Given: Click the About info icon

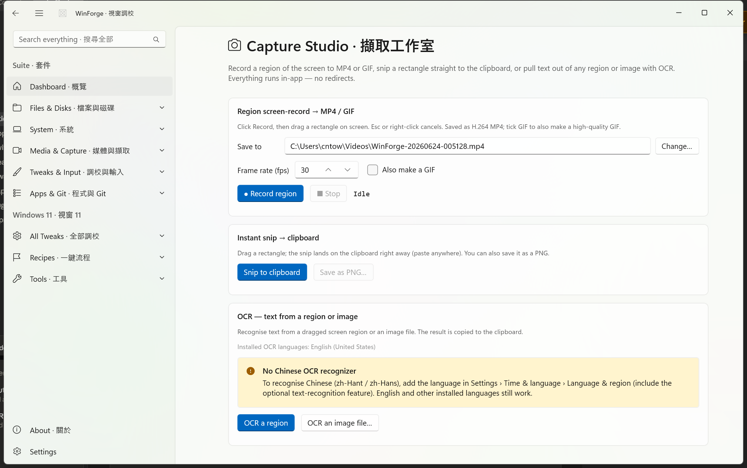Looking at the screenshot, I should tap(17, 430).
